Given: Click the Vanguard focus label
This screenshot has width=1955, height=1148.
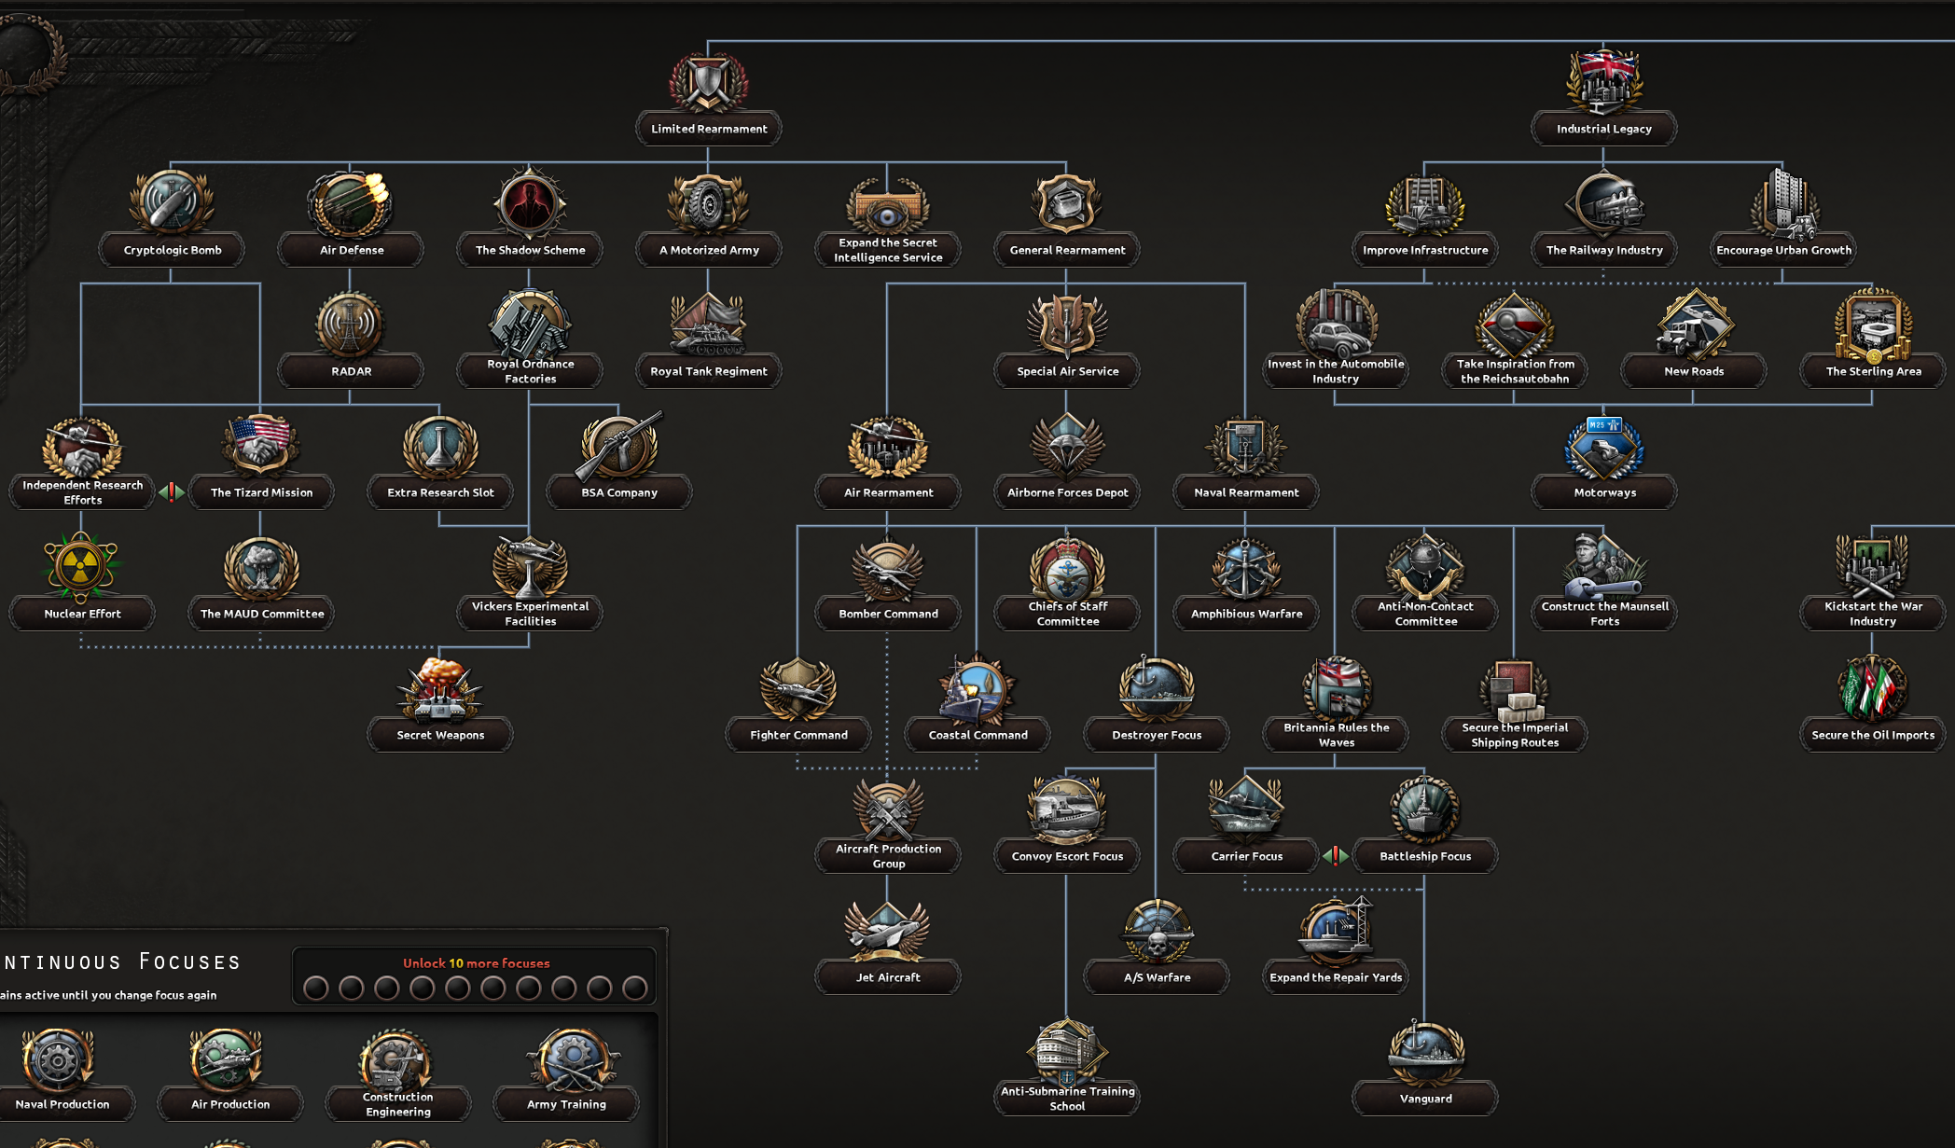Looking at the screenshot, I should coord(1425,1099).
